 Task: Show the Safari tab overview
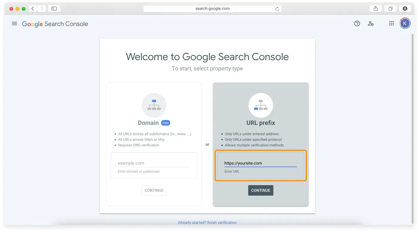(x=390, y=9)
